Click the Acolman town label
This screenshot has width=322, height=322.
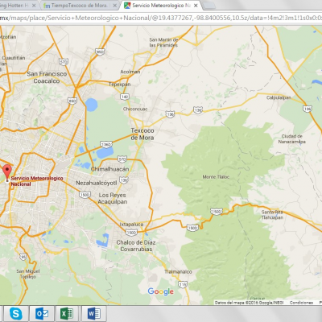coord(130,72)
